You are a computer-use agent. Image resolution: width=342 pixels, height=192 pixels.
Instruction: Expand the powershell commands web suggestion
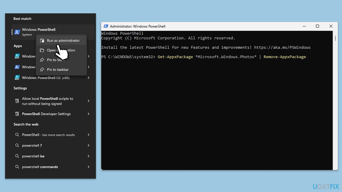(88, 167)
